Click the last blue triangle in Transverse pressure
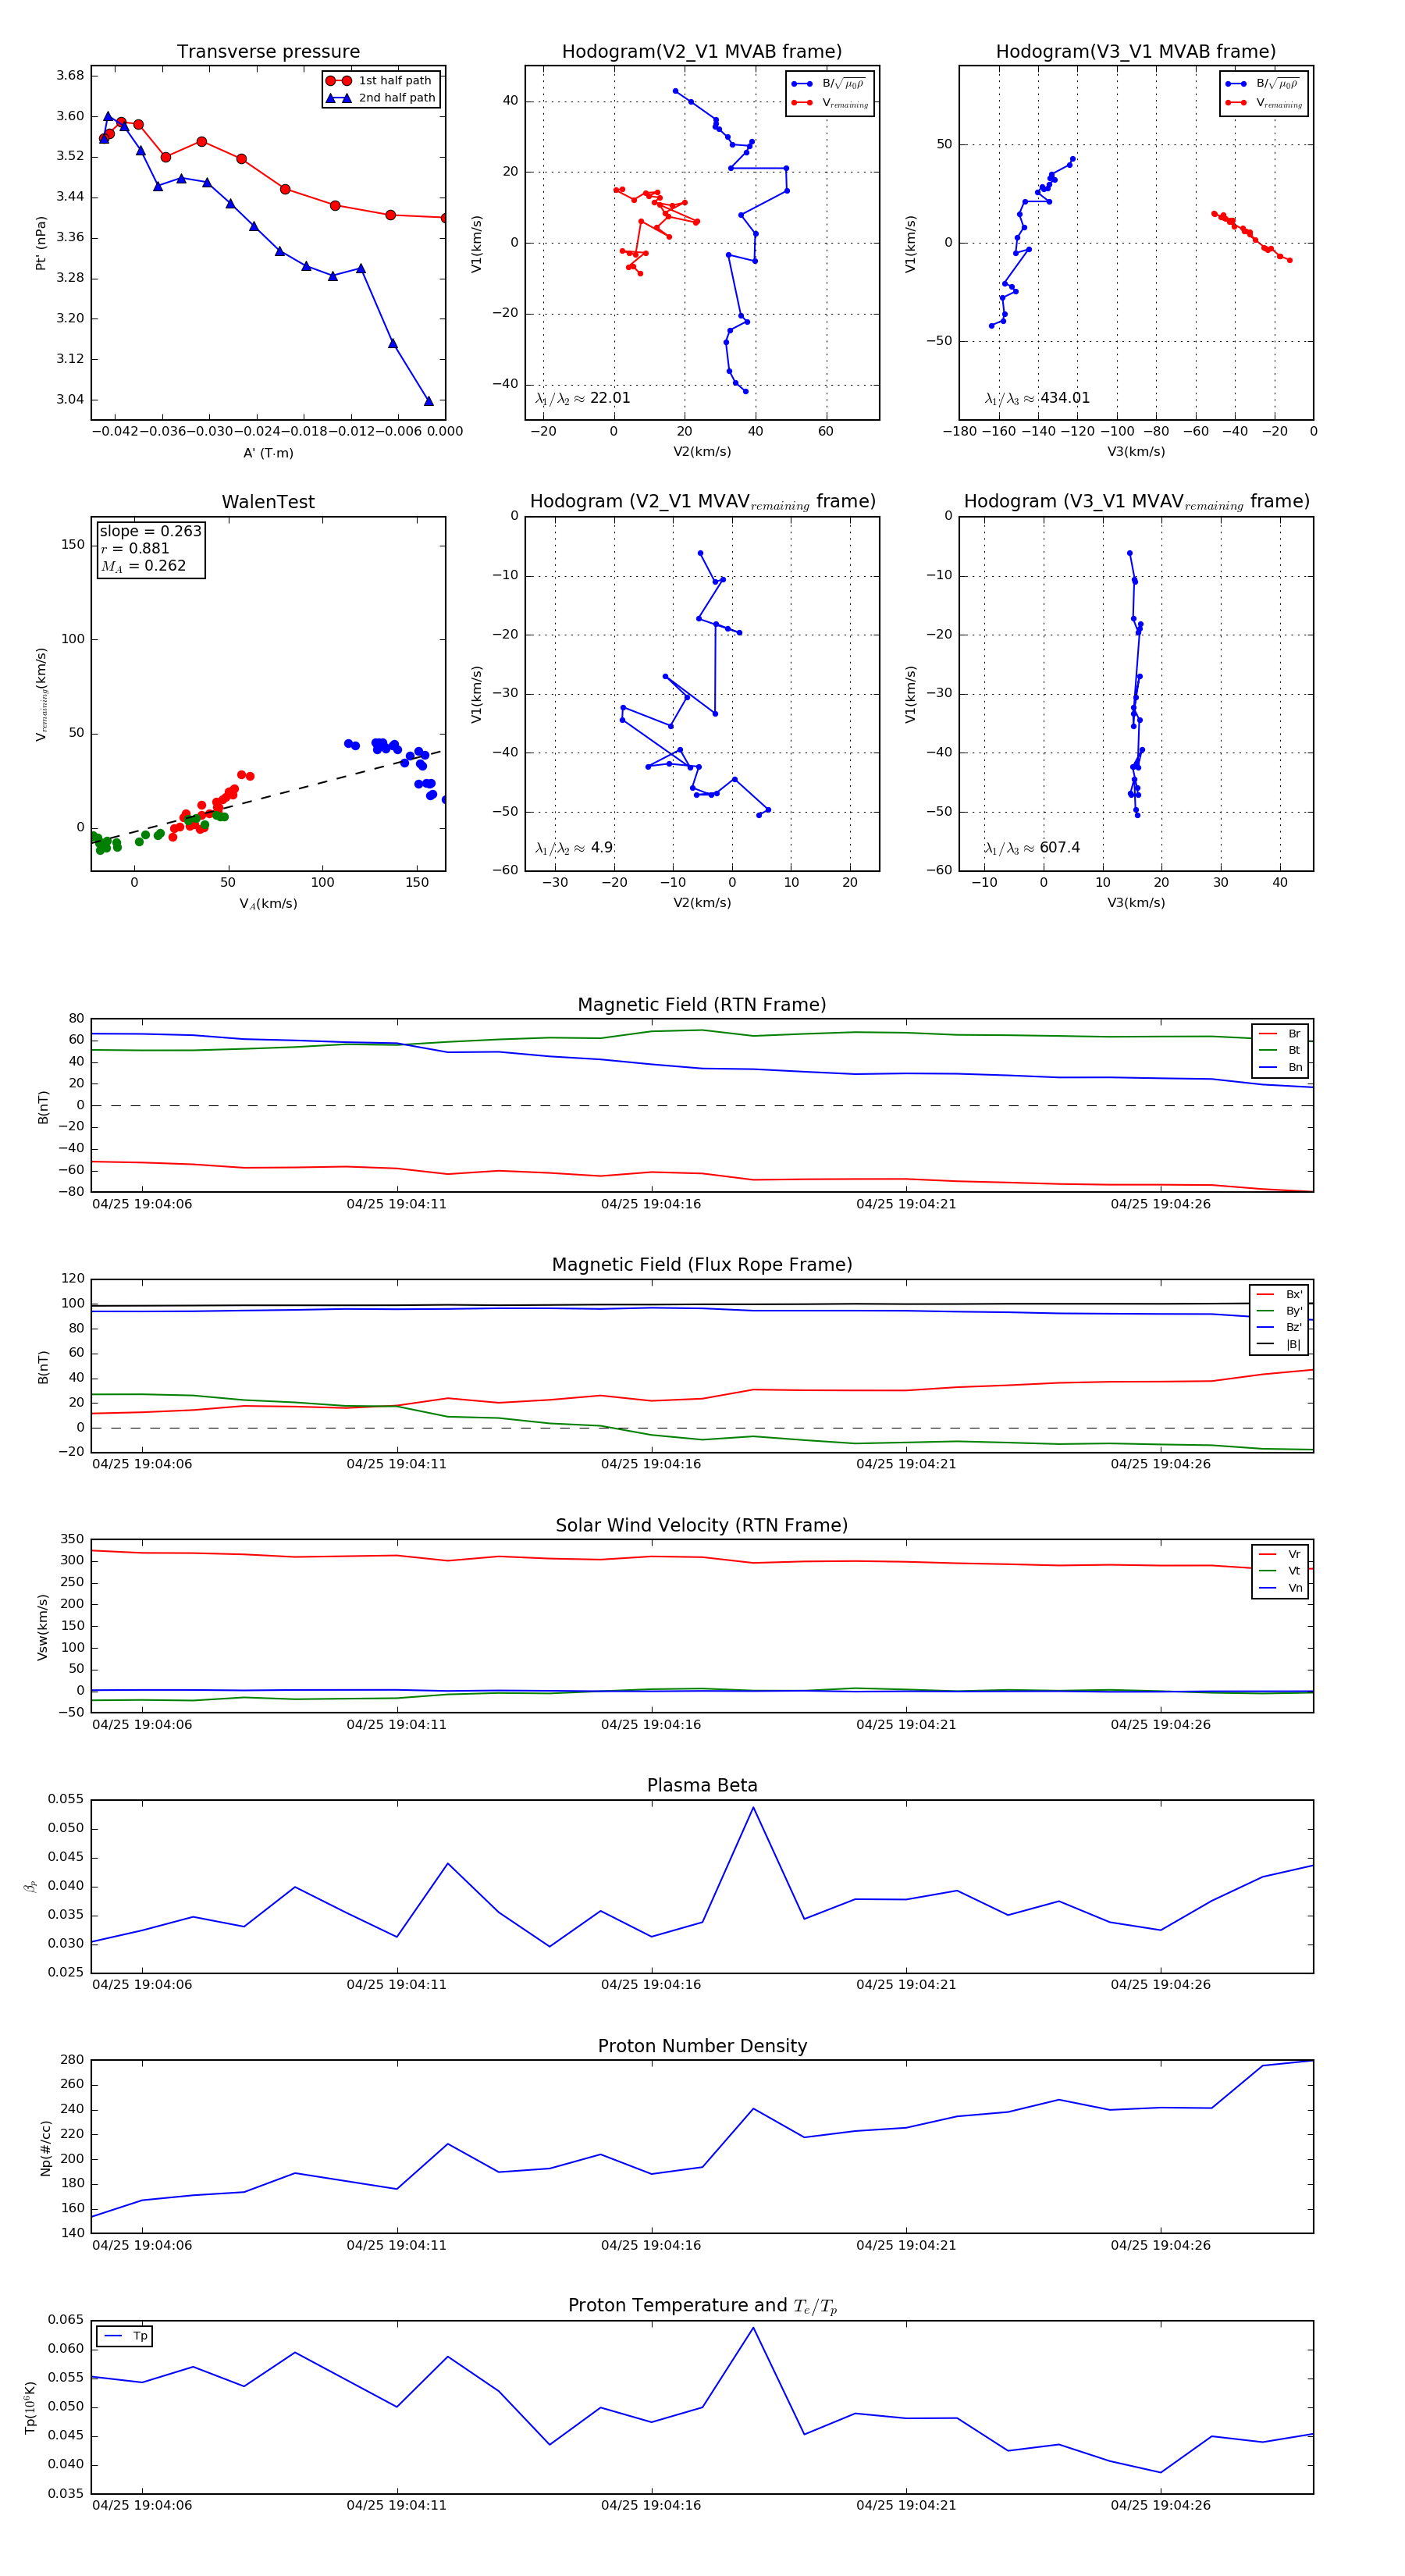 coord(429,401)
